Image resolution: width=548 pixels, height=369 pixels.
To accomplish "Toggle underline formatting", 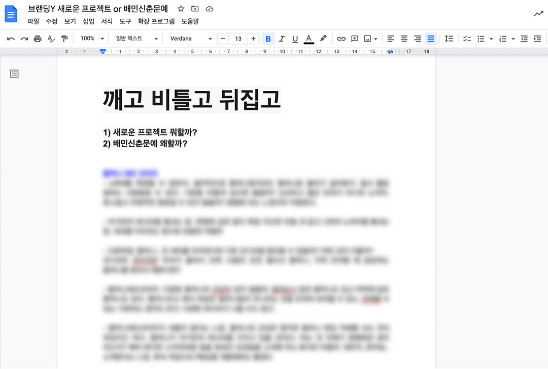I will [295, 39].
